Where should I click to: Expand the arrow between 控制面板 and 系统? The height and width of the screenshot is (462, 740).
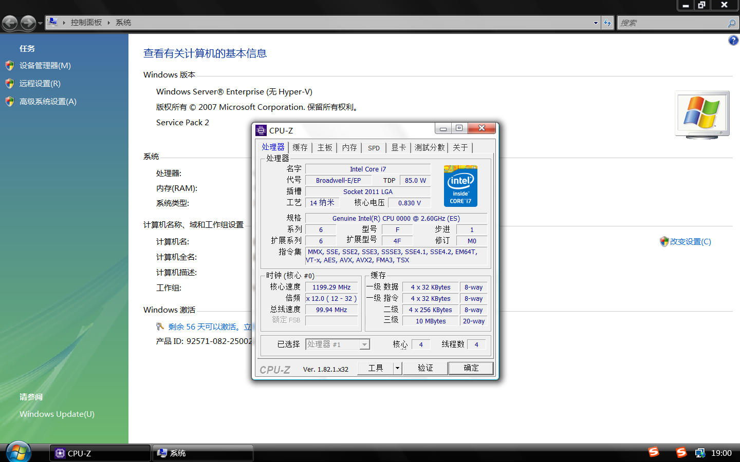coord(108,23)
